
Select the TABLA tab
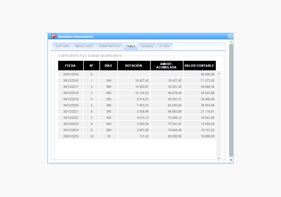pos(131,46)
